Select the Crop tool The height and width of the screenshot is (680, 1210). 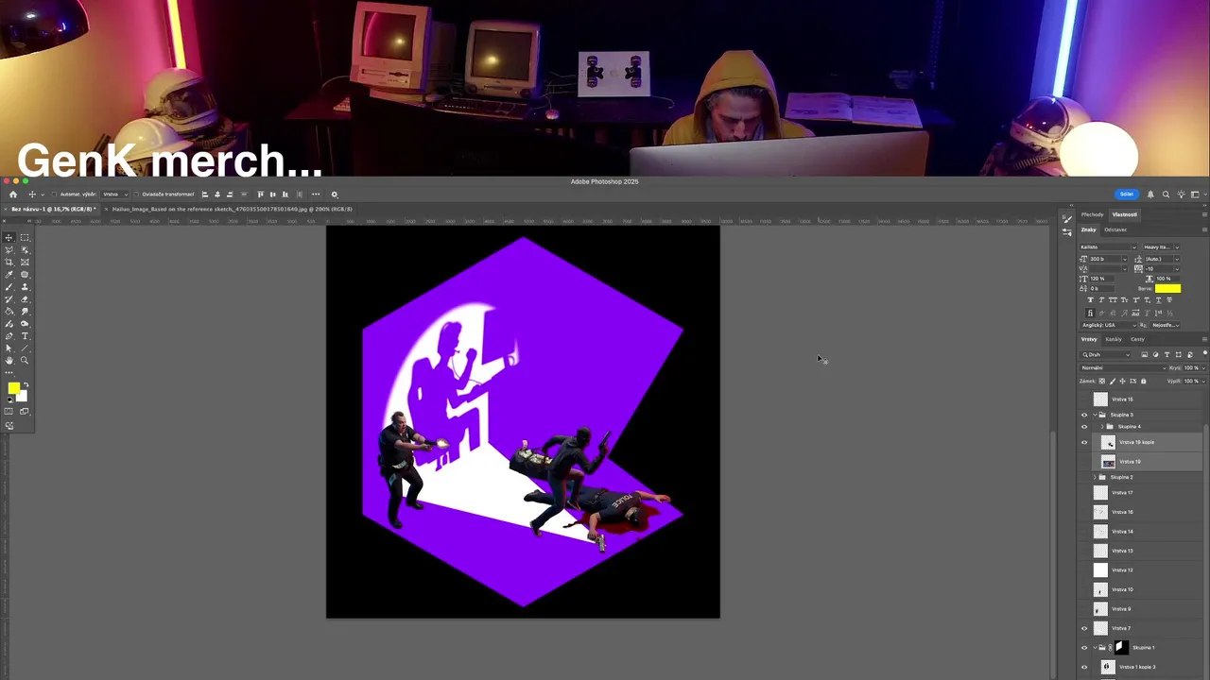pyautogui.click(x=9, y=262)
